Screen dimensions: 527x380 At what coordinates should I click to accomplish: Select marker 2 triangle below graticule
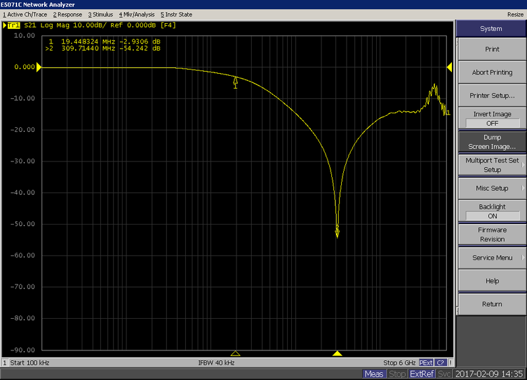(x=337, y=353)
